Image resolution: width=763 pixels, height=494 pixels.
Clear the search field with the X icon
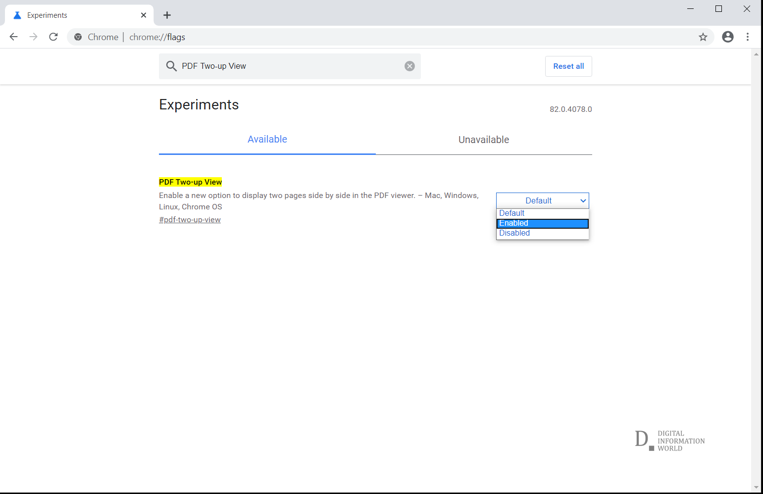[x=409, y=66]
